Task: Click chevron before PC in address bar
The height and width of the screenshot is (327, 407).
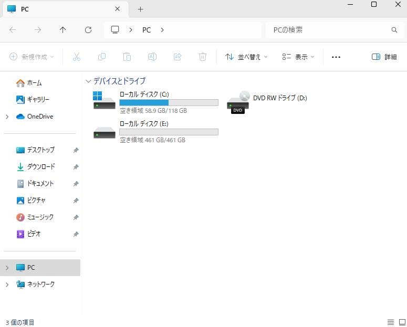Action: [131, 30]
